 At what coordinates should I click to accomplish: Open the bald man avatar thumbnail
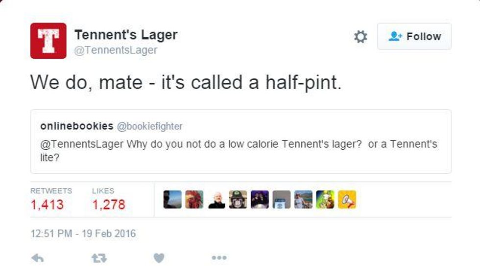[x=216, y=200]
